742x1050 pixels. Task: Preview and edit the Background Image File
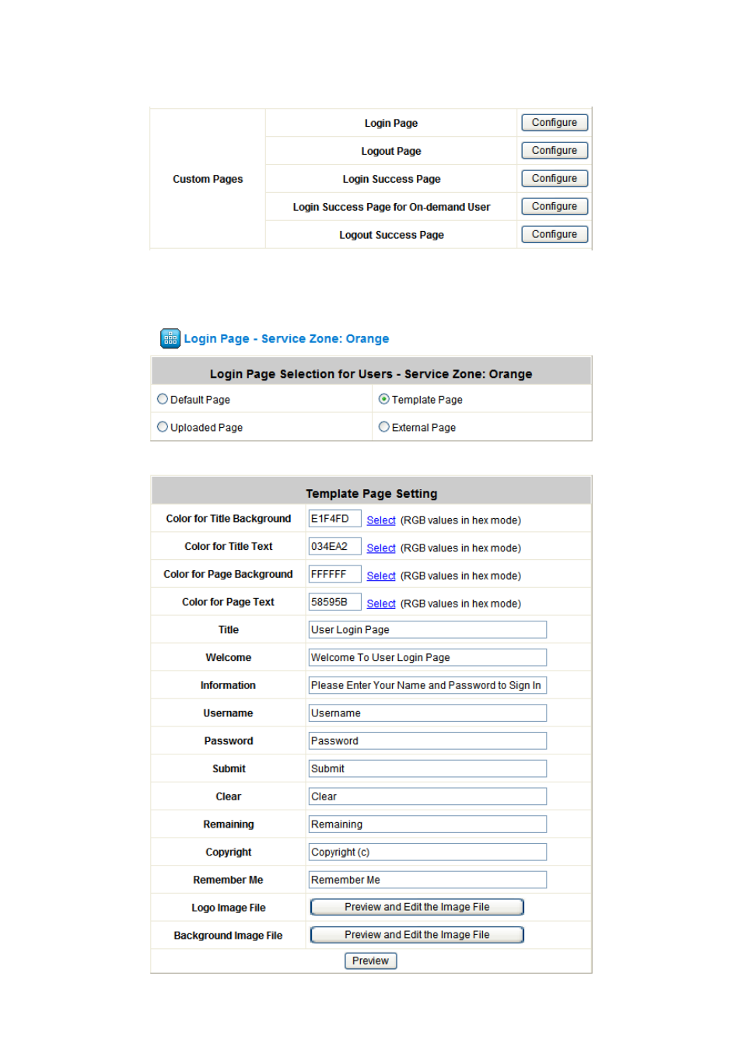[x=417, y=935]
